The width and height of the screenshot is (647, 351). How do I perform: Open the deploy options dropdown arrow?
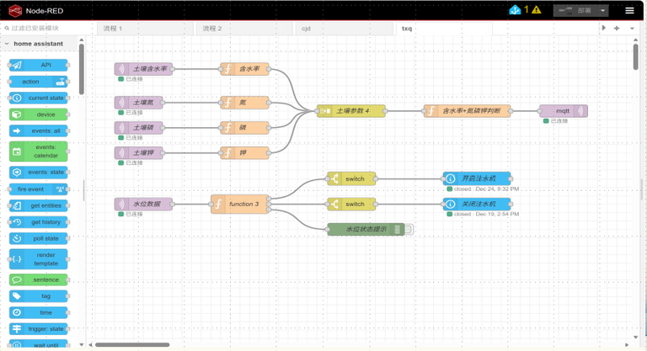pos(602,11)
